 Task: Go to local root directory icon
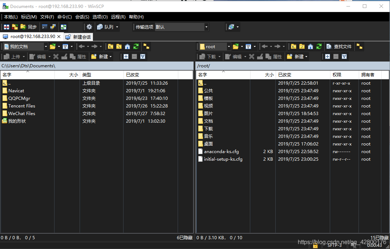119,46
